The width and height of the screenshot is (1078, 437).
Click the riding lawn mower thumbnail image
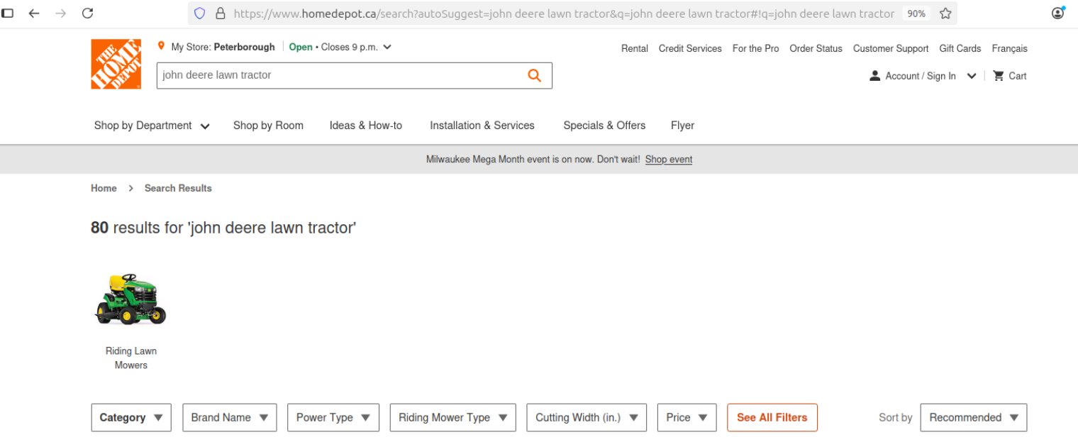coord(130,299)
